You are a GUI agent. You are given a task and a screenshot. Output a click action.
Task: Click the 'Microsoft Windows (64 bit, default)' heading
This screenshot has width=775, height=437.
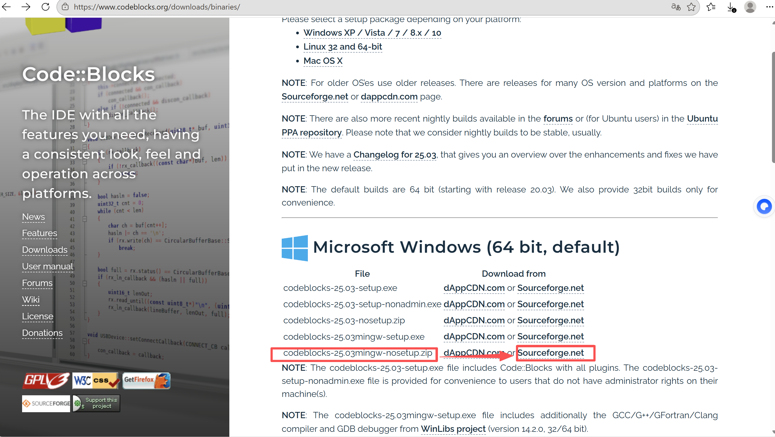[x=466, y=247]
